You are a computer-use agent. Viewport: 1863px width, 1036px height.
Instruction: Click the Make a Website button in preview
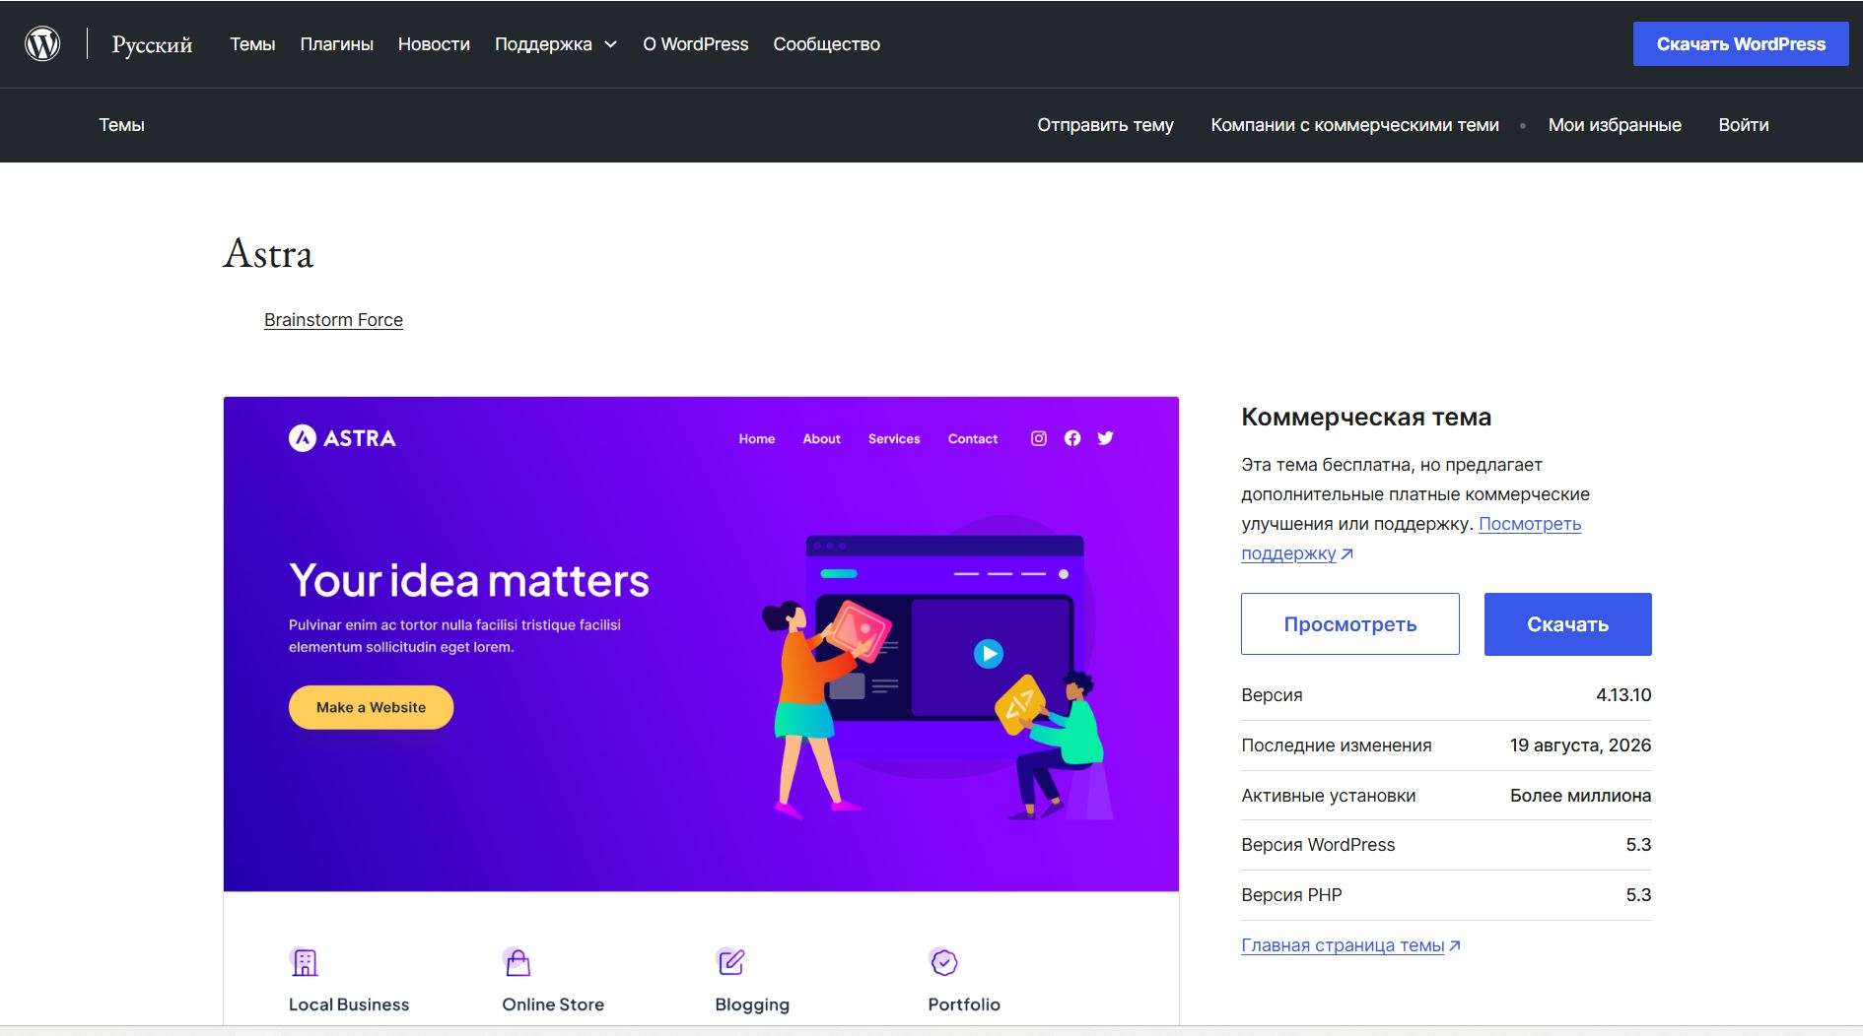[x=371, y=707]
